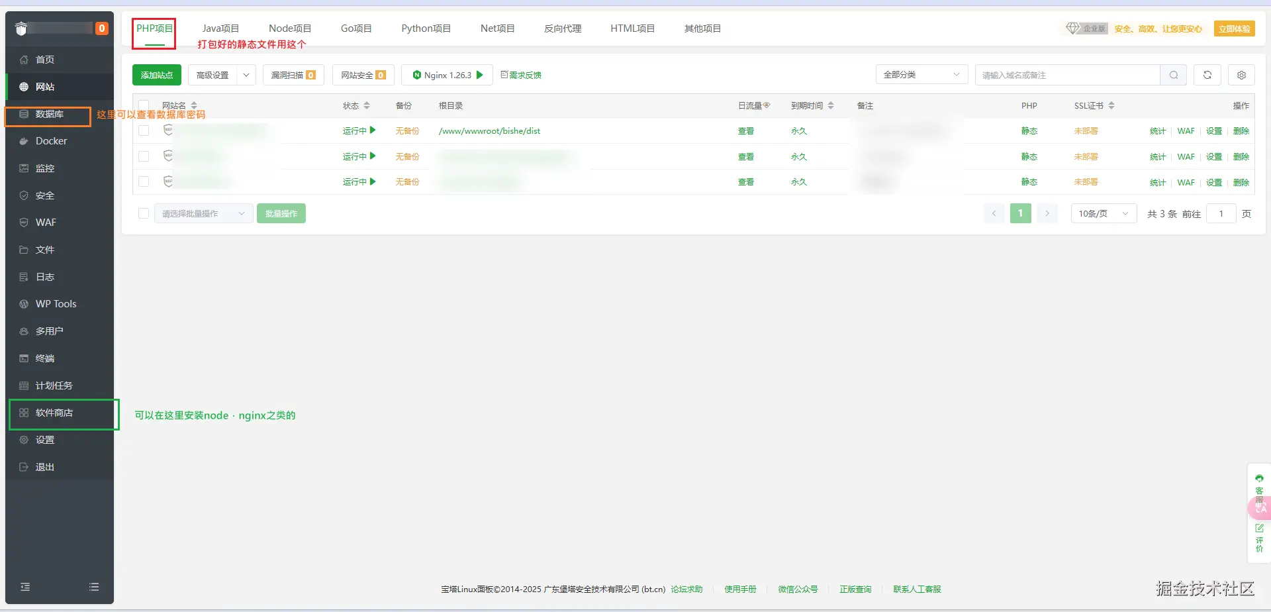Click the database icon beside 数据库

pyautogui.click(x=24, y=114)
